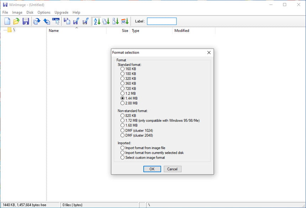Click the sort by size icon
The image size is (306, 208).
[116, 21]
